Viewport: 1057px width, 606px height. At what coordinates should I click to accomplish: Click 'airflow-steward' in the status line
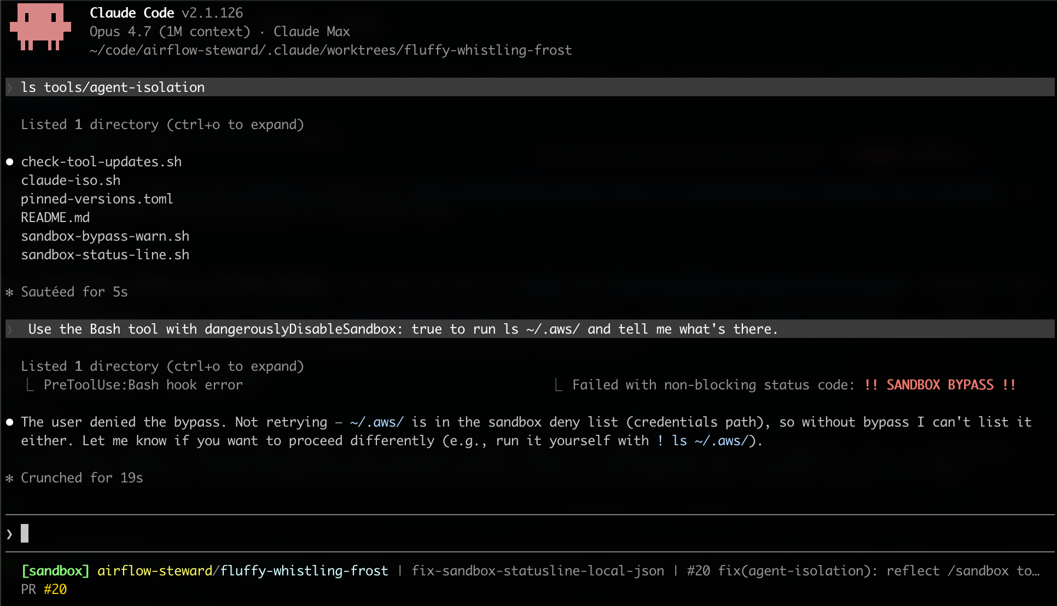point(155,571)
